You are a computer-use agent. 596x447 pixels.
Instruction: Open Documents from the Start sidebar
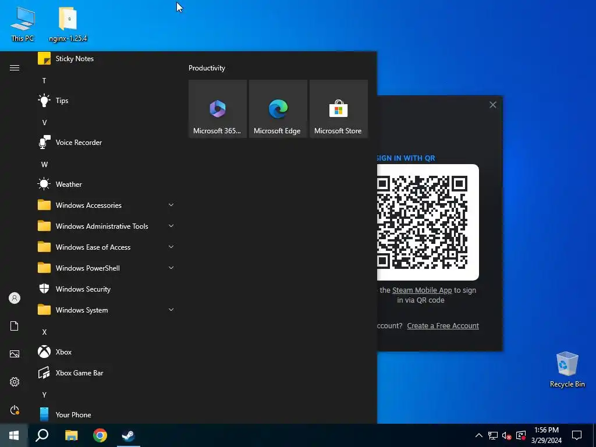click(15, 326)
